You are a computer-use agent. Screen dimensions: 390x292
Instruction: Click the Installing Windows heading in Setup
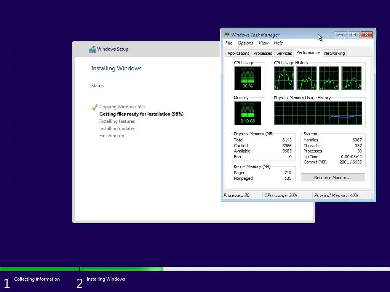click(x=116, y=68)
